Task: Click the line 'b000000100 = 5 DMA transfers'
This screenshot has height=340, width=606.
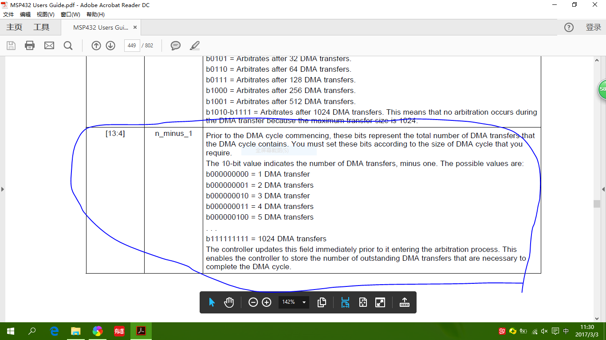Action: [260, 217]
